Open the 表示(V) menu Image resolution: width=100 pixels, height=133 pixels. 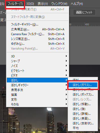click(x=43, y=4)
